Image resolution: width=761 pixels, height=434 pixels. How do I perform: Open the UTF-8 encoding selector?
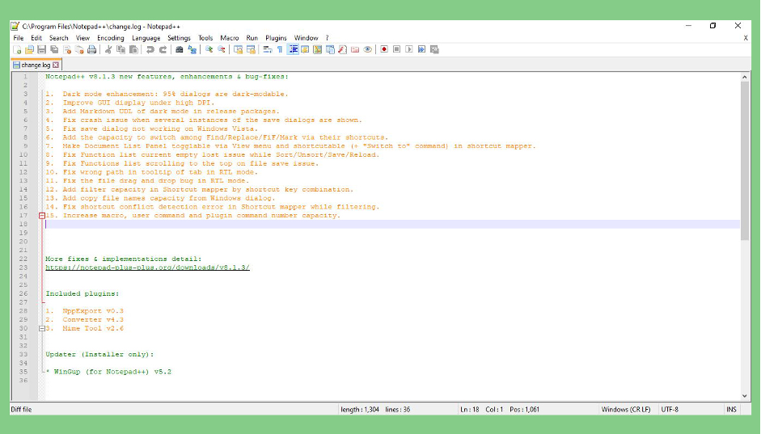click(670, 410)
